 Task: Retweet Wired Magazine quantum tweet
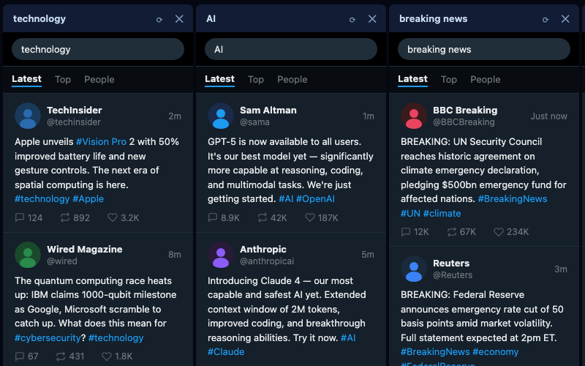coord(69,356)
